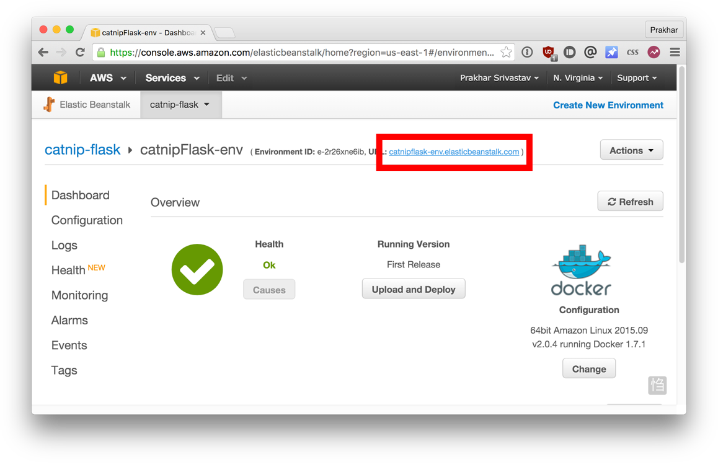Open Configuration in the sidebar

87,220
